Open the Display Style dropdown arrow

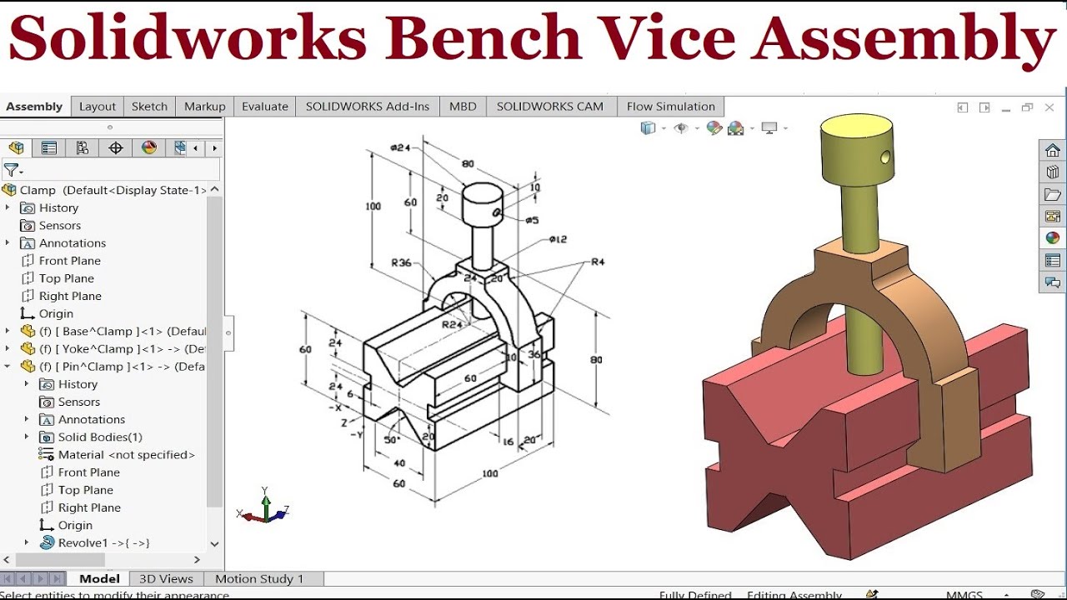pyautogui.click(x=664, y=128)
